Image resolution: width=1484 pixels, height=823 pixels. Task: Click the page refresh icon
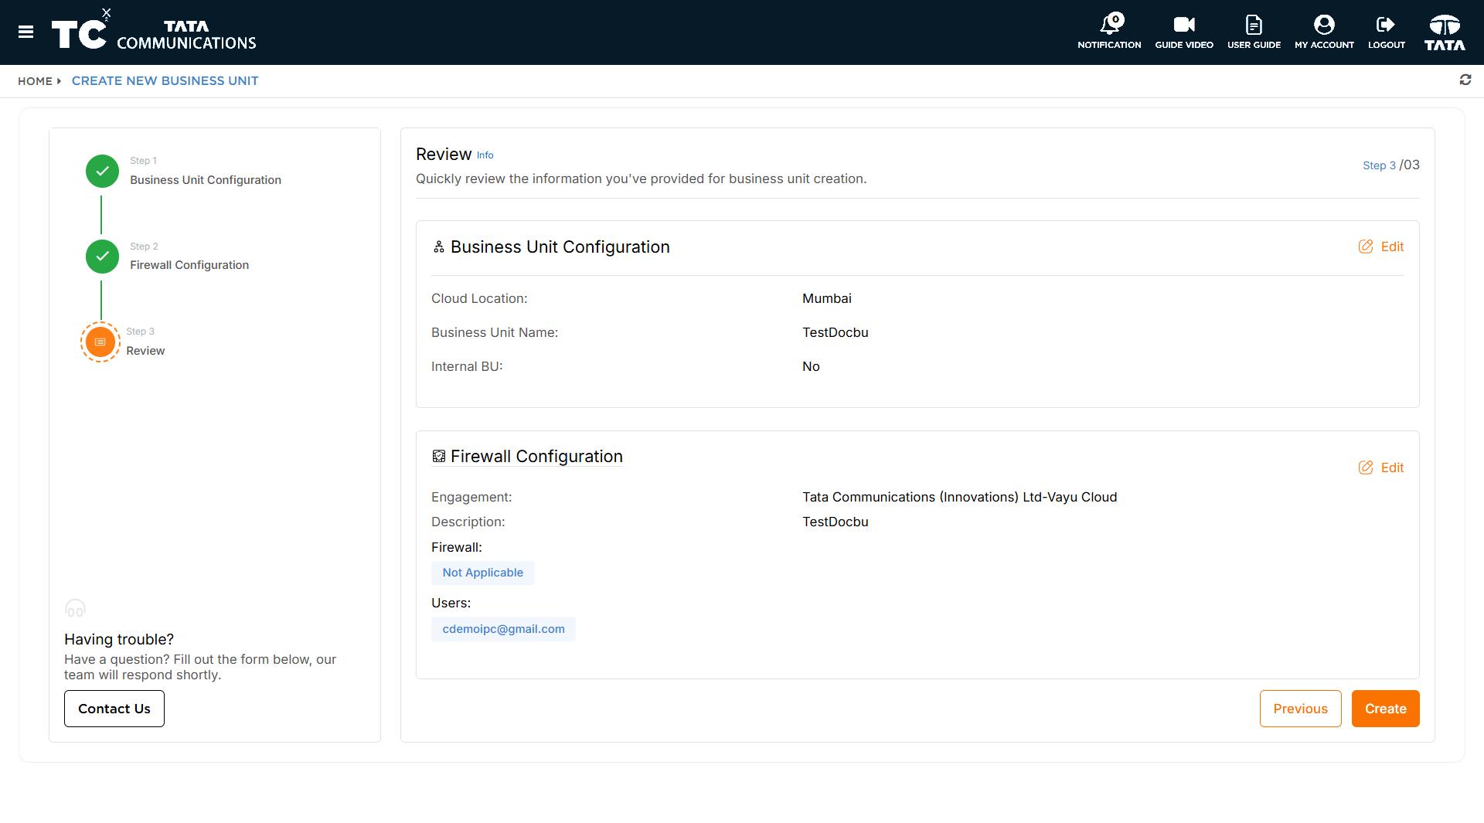coord(1465,80)
